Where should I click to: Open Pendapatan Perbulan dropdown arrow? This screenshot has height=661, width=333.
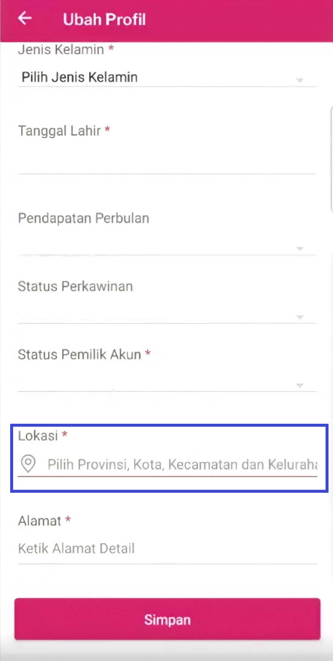[300, 249]
